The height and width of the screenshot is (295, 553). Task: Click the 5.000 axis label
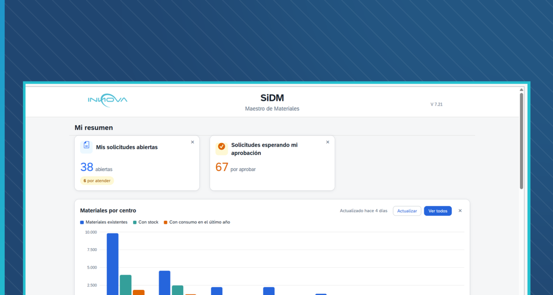tap(92, 268)
